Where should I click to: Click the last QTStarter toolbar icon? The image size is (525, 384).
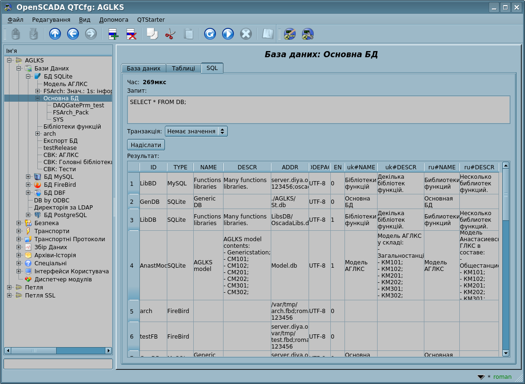click(x=308, y=34)
